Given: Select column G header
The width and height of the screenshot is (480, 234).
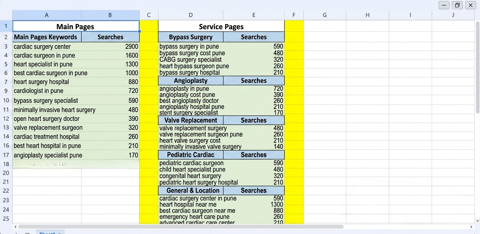Looking at the screenshot, I should 325,15.
